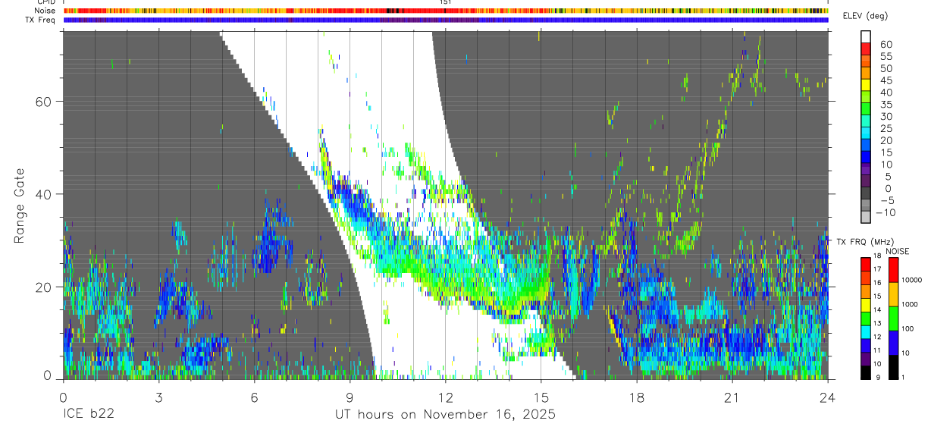931x430 pixels.
Task: Pick the white top swatch of elevation colorbar
Action: 866,37
